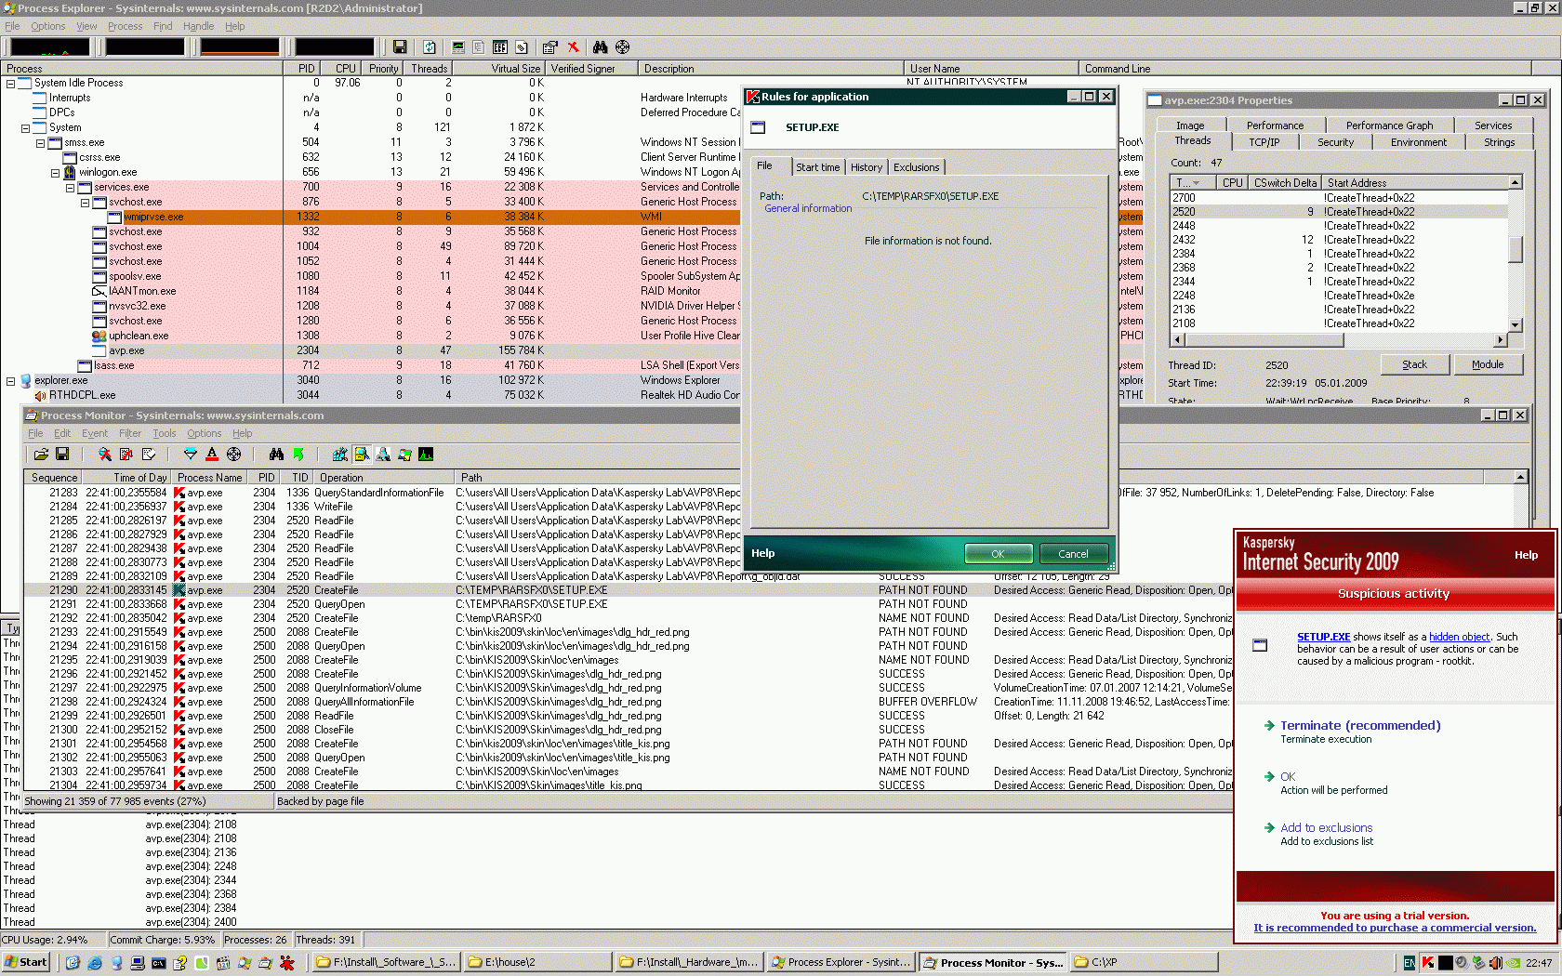Toggle Show File System Activity button
This screenshot has height=976, width=1562.
362,455
